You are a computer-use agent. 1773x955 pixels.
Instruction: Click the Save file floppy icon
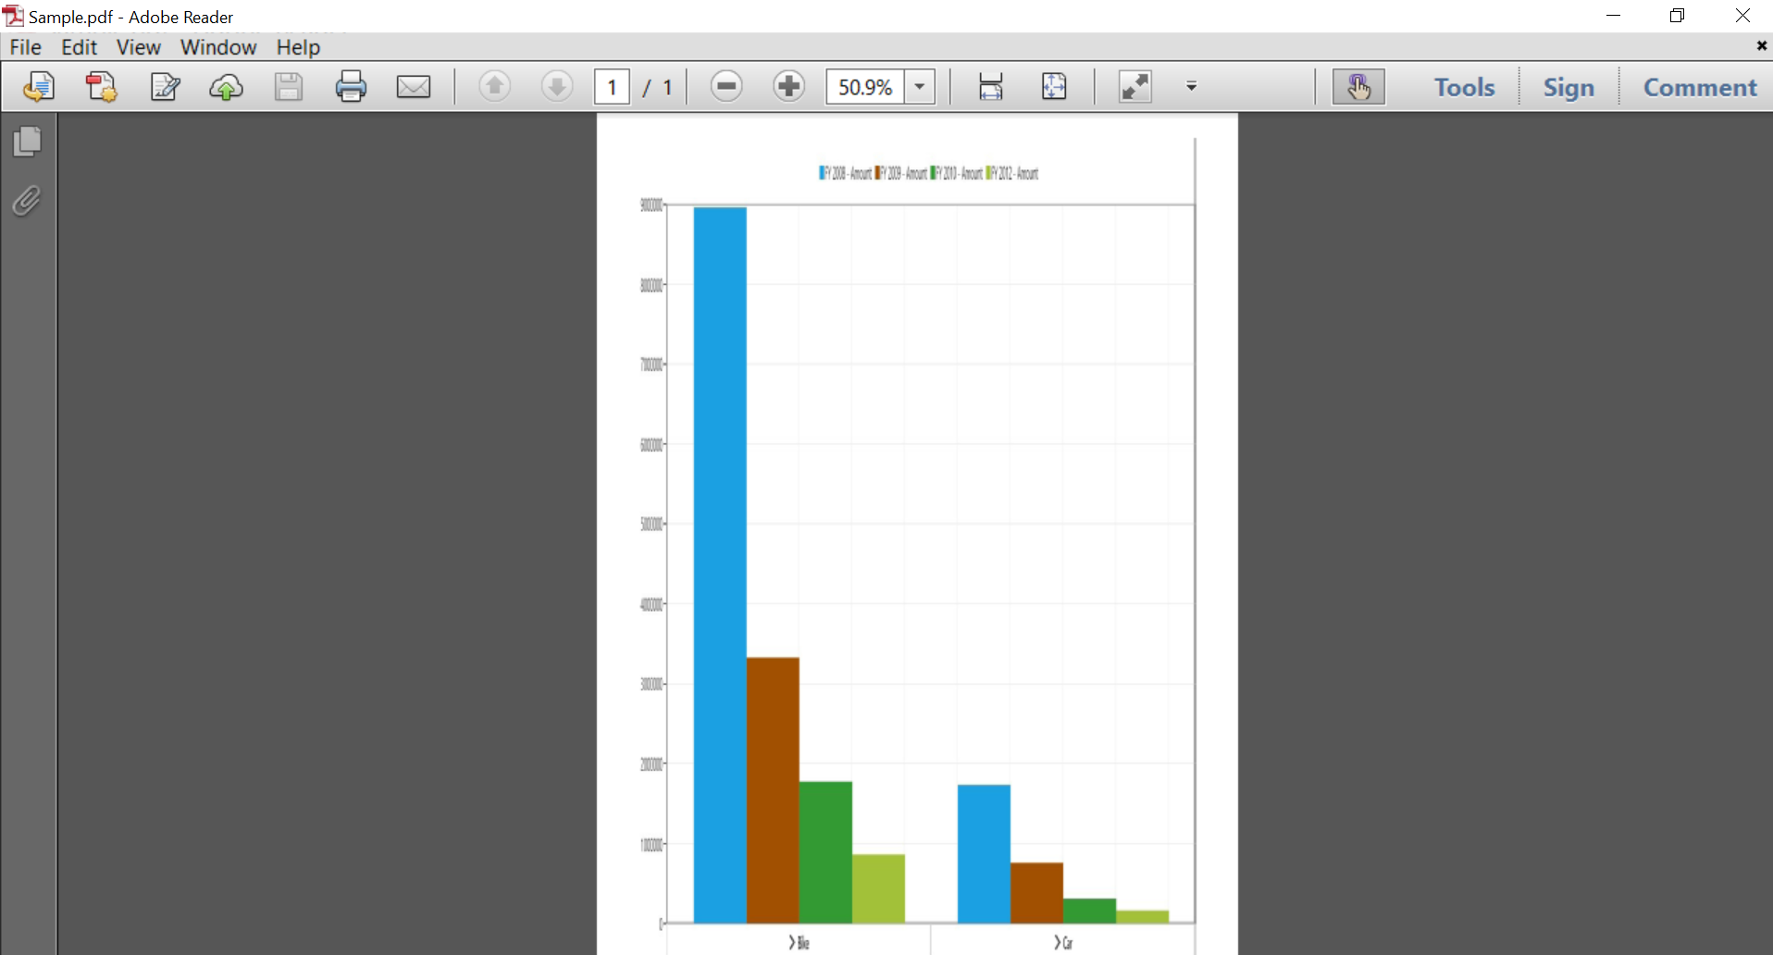pyautogui.click(x=289, y=87)
